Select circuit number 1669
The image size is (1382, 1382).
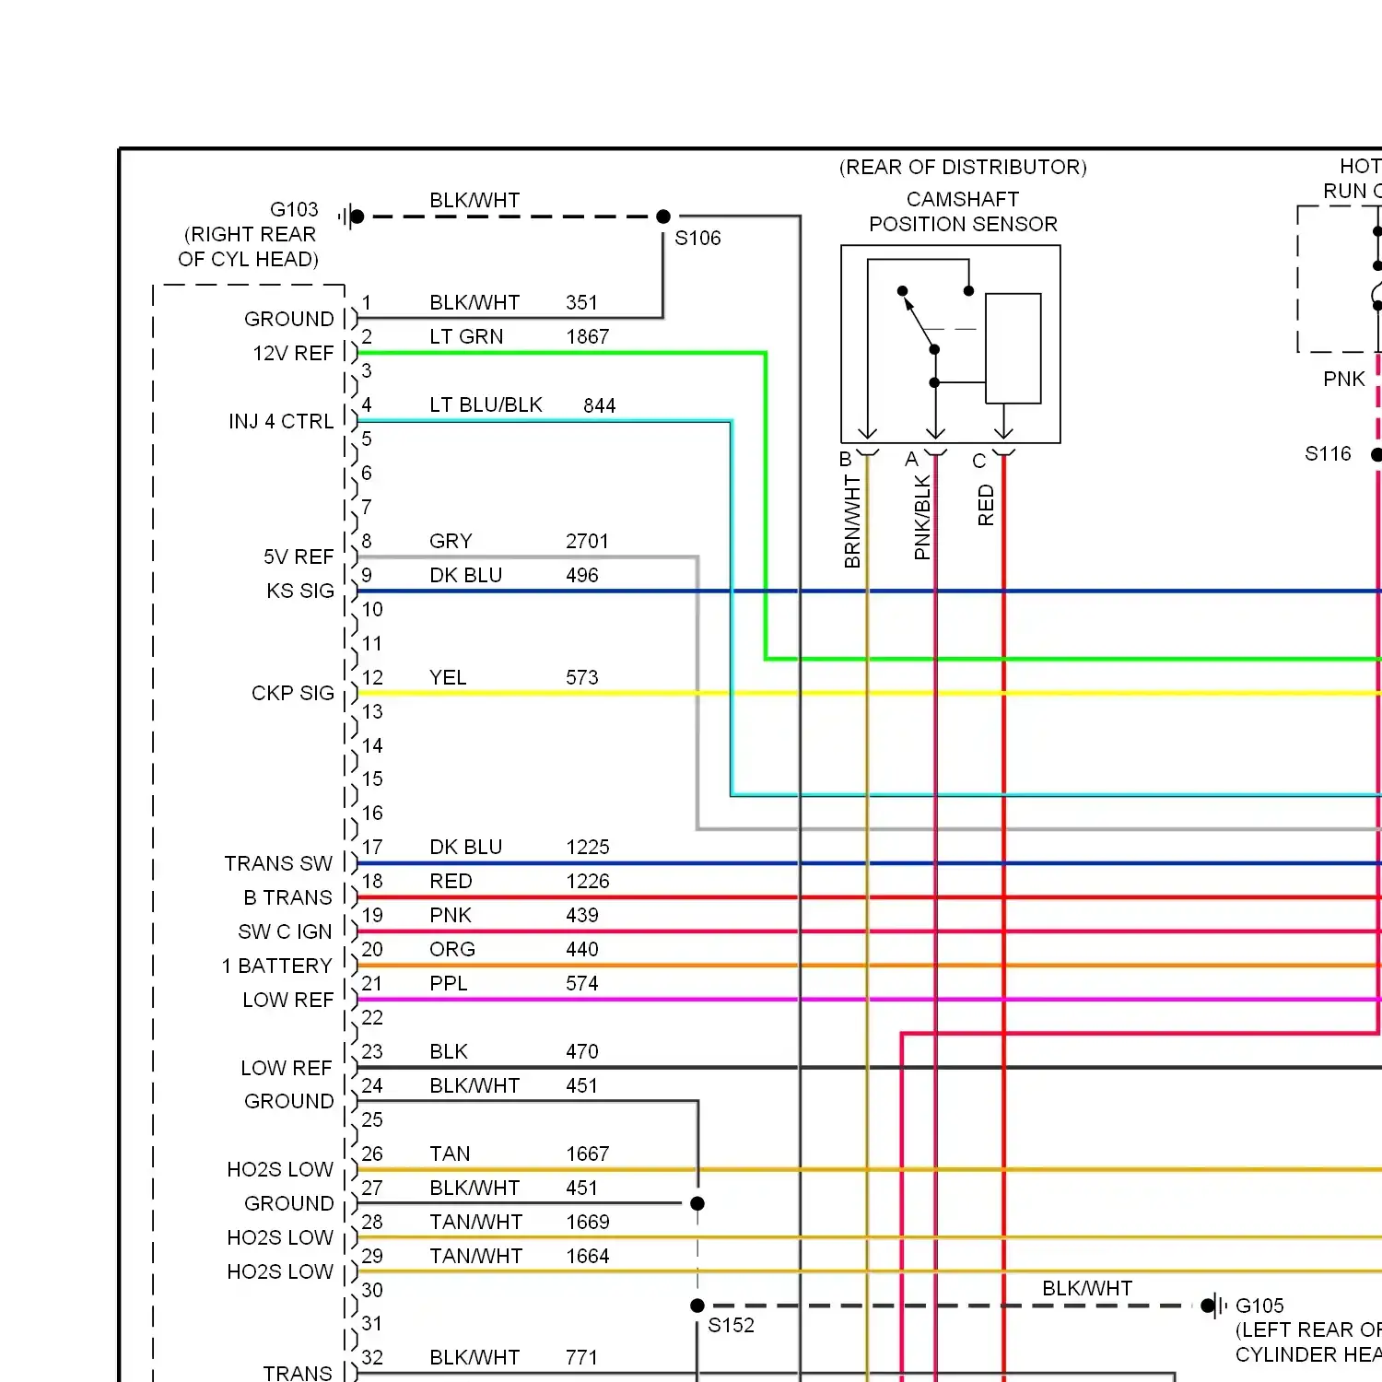tap(588, 1222)
